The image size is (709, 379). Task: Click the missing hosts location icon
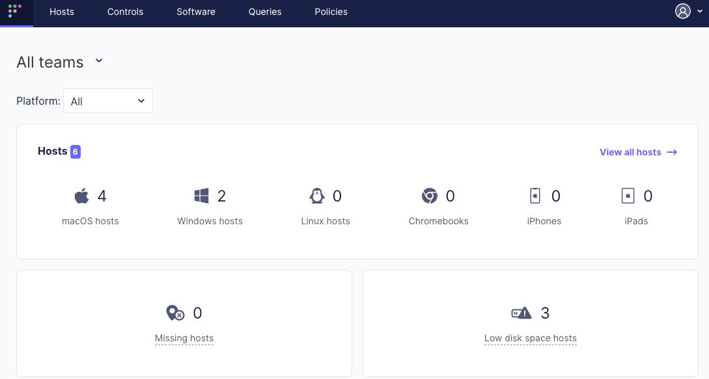(174, 313)
